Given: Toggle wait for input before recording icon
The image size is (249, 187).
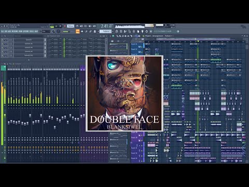Looking at the screenshot, I should [x=81, y=26].
